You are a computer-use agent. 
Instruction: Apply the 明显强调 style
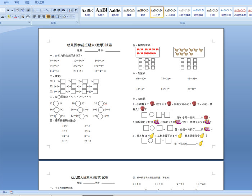(198, 12)
